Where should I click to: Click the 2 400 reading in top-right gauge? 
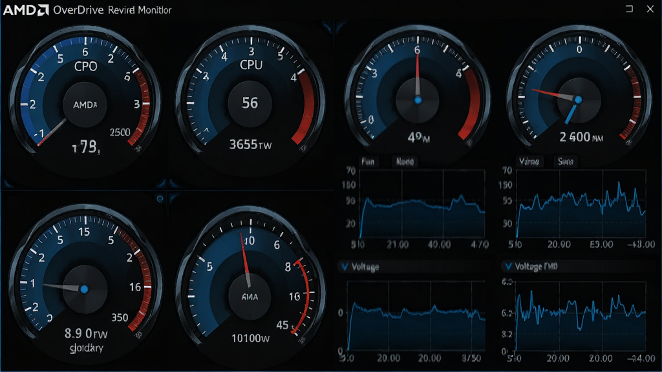581,137
